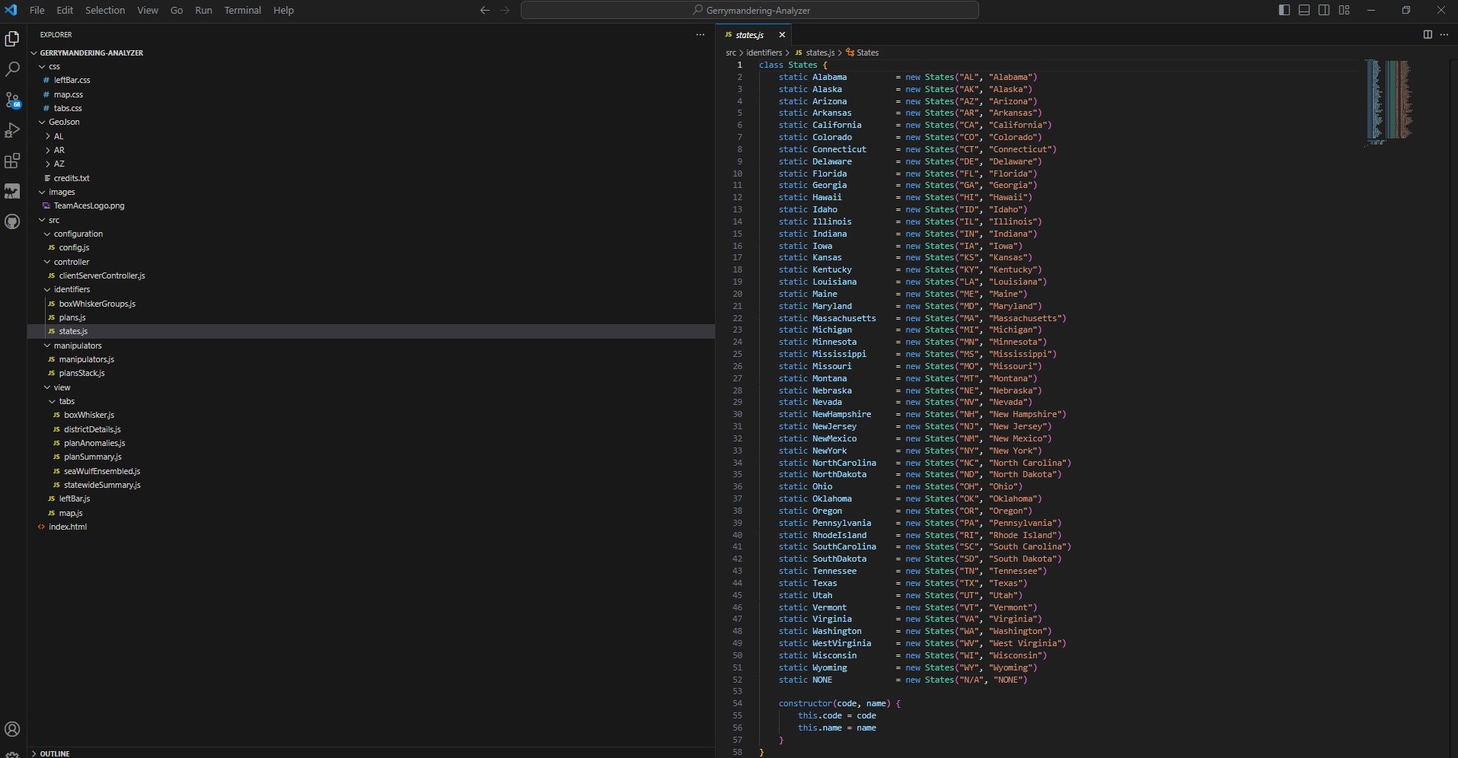Collapse the manipulators folder
The height and width of the screenshot is (758, 1458).
[77, 346]
